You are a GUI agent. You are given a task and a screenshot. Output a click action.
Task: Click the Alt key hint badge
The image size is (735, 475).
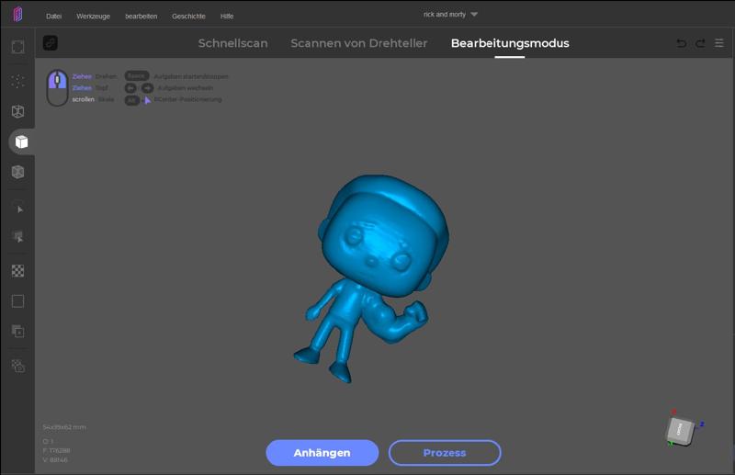click(131, 100)
